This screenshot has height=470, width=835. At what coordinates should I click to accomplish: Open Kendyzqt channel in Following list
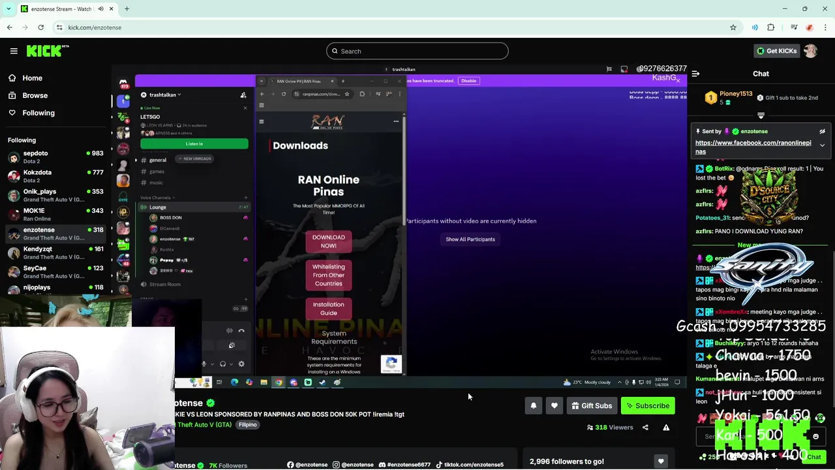point(55,253)
